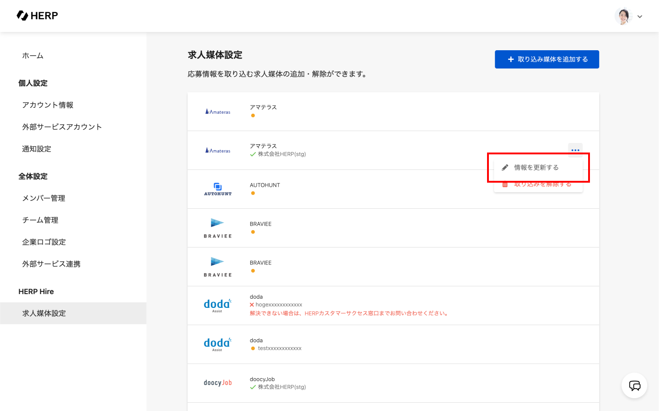Click the 個人設定 sidebar section heading
This screenshot has width=659, height=411.
[x=33, y=83]
